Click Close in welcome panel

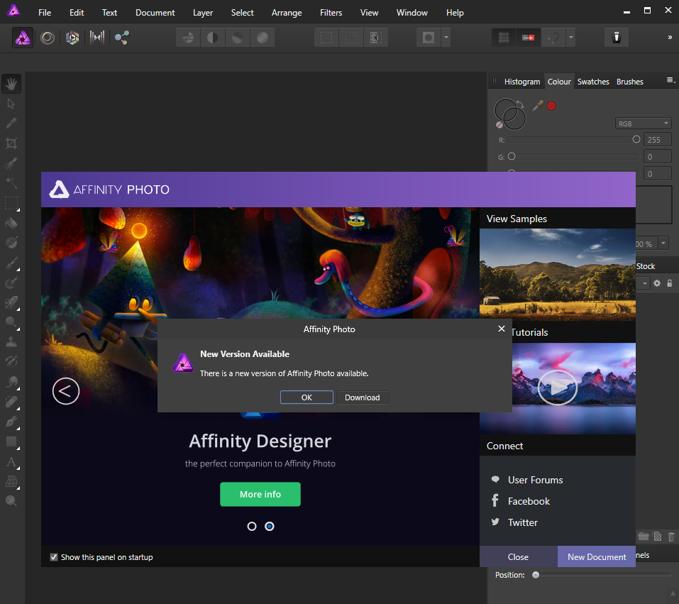pyautogui.click(x=518, y=556)
